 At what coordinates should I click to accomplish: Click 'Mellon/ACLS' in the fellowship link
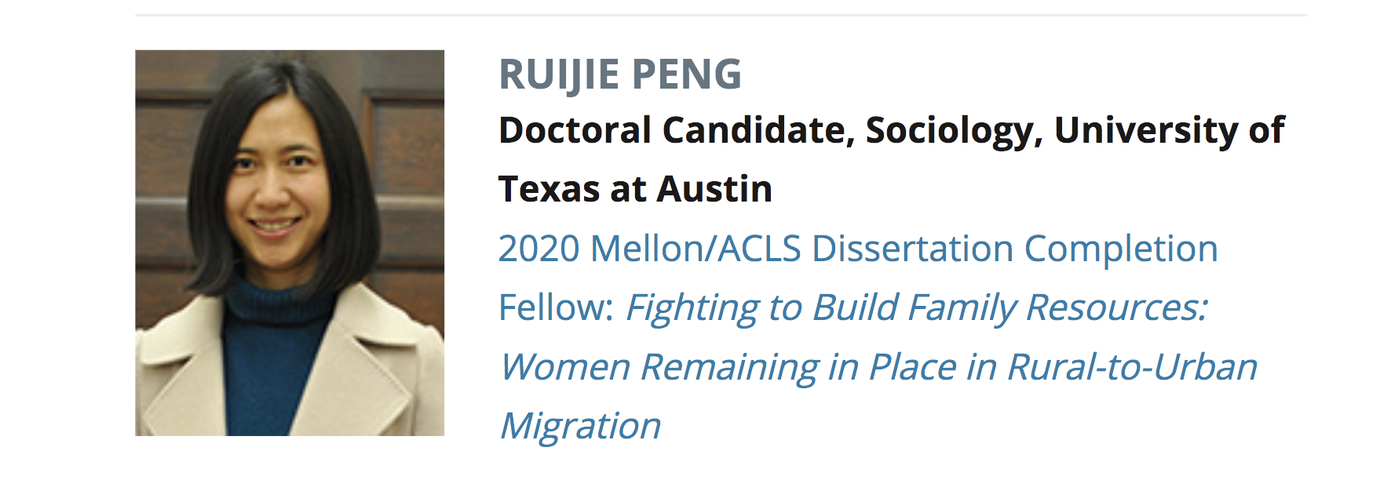tap(695, 249)
